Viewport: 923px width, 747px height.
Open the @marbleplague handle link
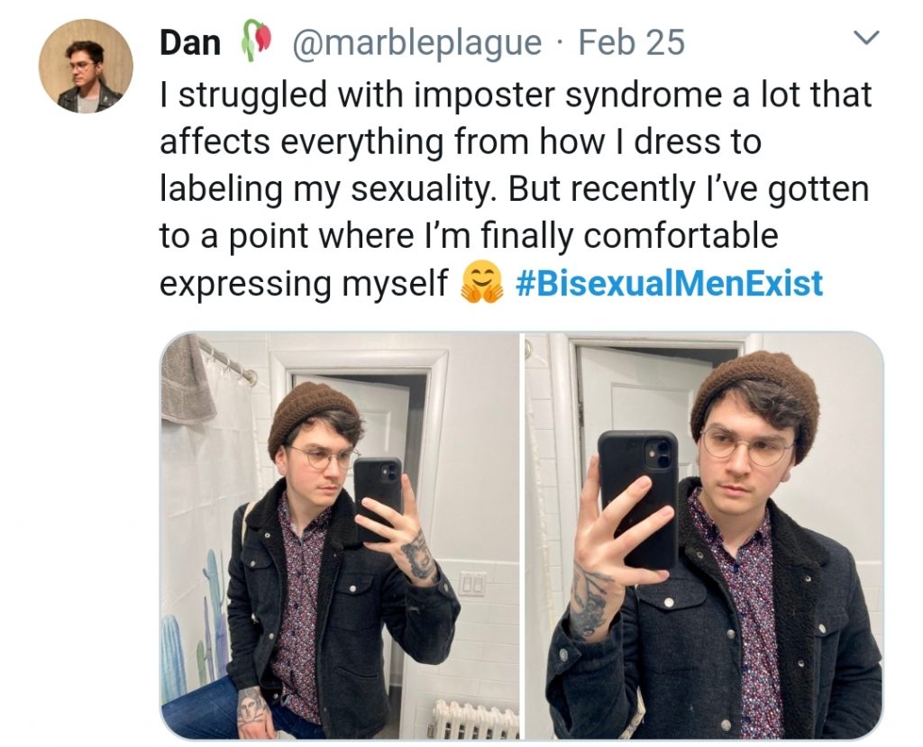(416, 41)
